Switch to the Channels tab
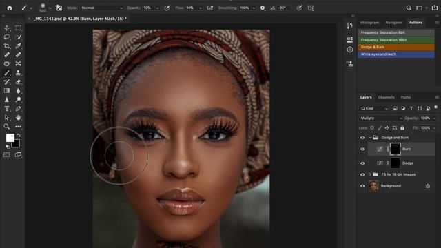Screen dimensions: 441x248 coord(386,97)
